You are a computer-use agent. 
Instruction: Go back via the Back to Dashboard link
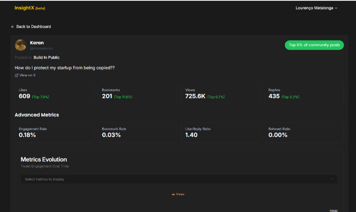tap(31, 27)
